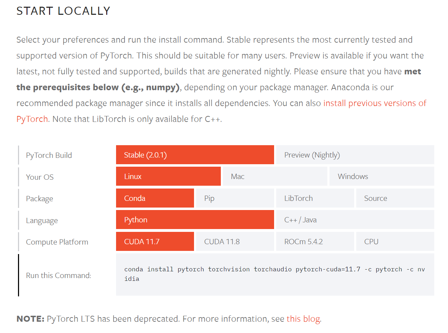
Task: Select the Conda package option
Action: (x=155, y=198)
